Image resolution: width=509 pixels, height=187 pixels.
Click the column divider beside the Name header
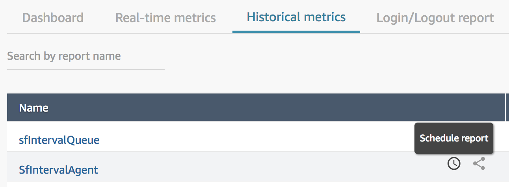(x=505, y=107)
